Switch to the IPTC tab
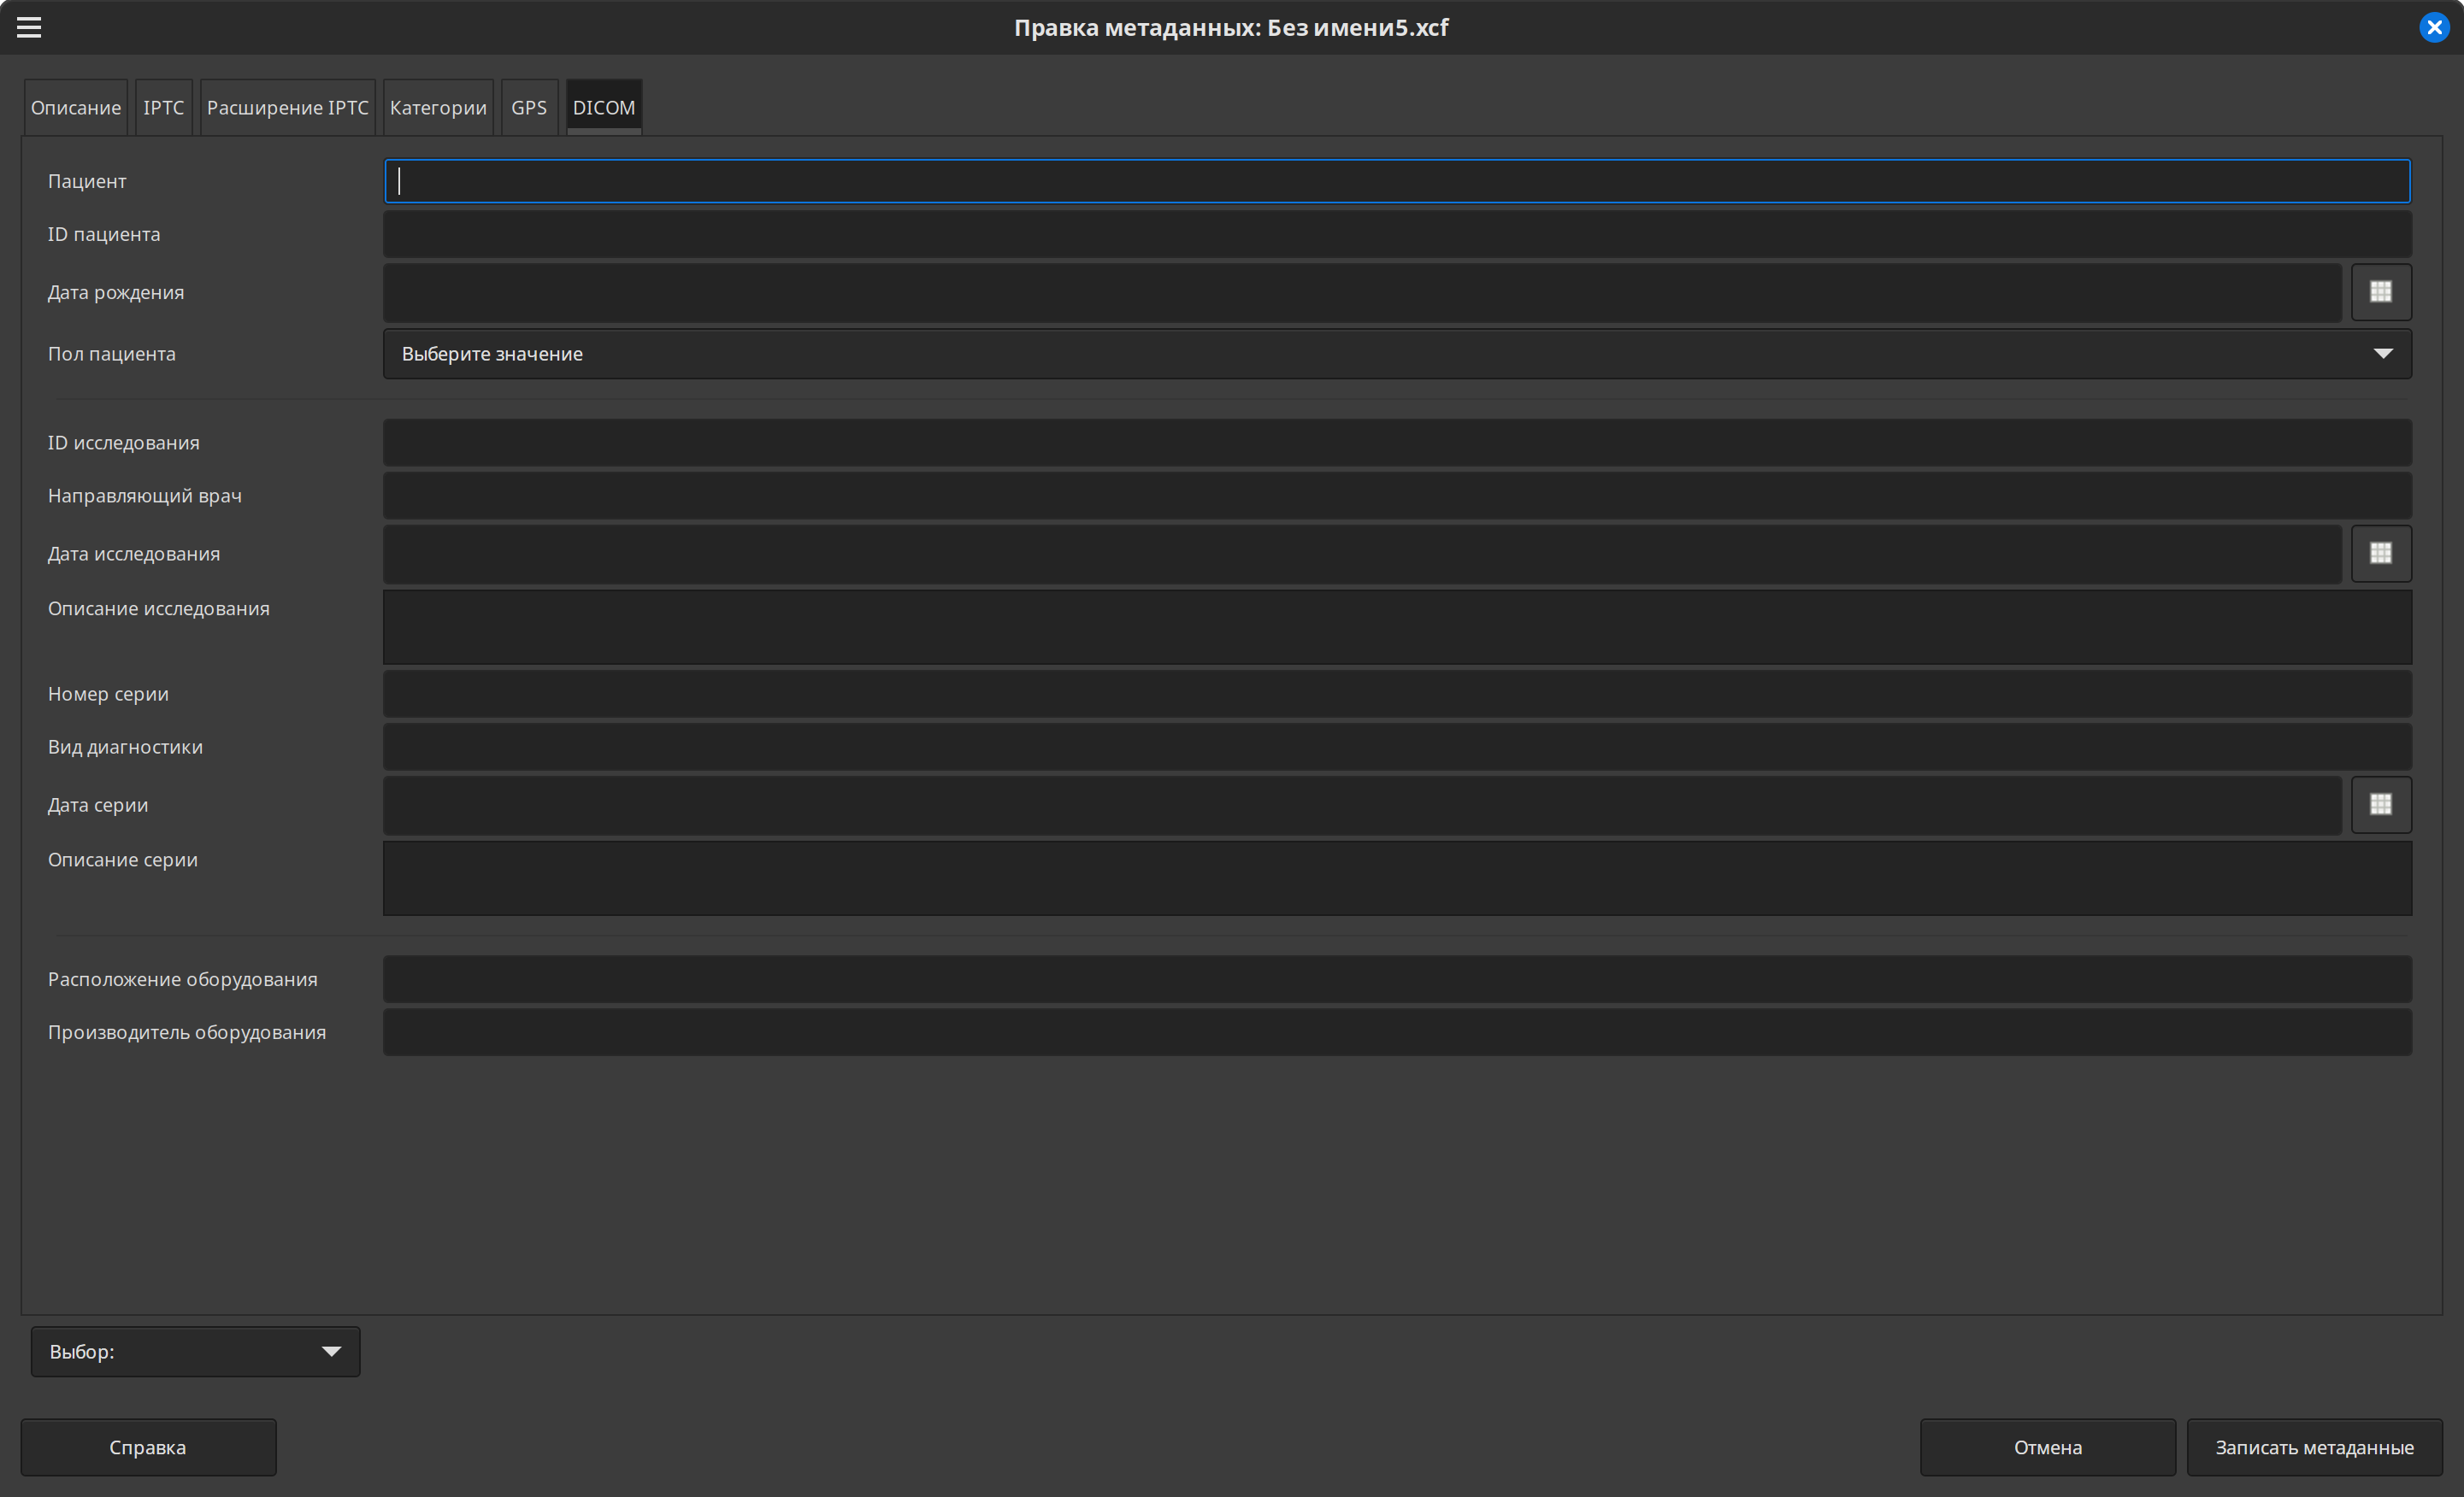The width and height of the screenshot is (2464, 1497). pos(163,108)
